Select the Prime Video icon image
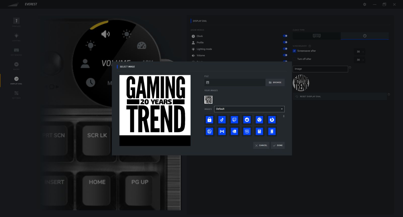Screen dimensions: 403x217 247,131
